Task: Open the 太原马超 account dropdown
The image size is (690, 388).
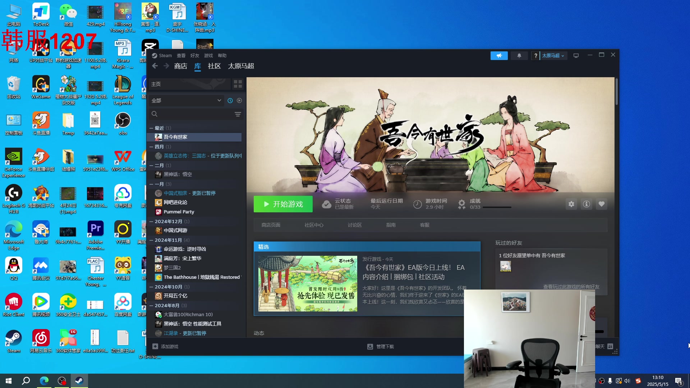Action: click(x=553, y=56)
